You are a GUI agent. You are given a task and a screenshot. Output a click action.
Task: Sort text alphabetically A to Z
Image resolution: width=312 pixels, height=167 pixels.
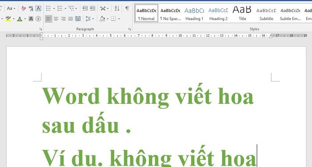[x=117, y=8]
